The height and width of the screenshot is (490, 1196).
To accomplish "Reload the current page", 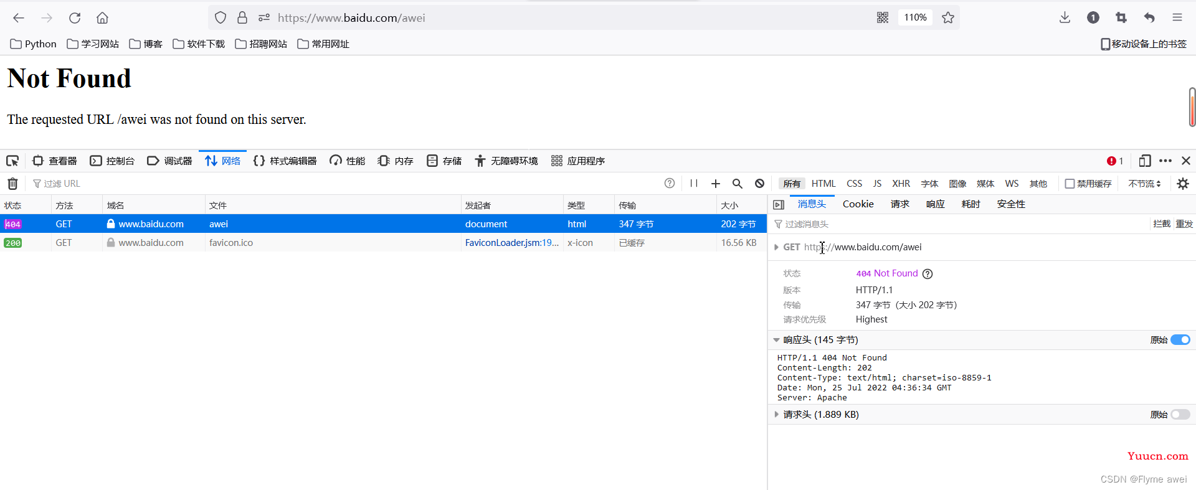I will 75,18.
